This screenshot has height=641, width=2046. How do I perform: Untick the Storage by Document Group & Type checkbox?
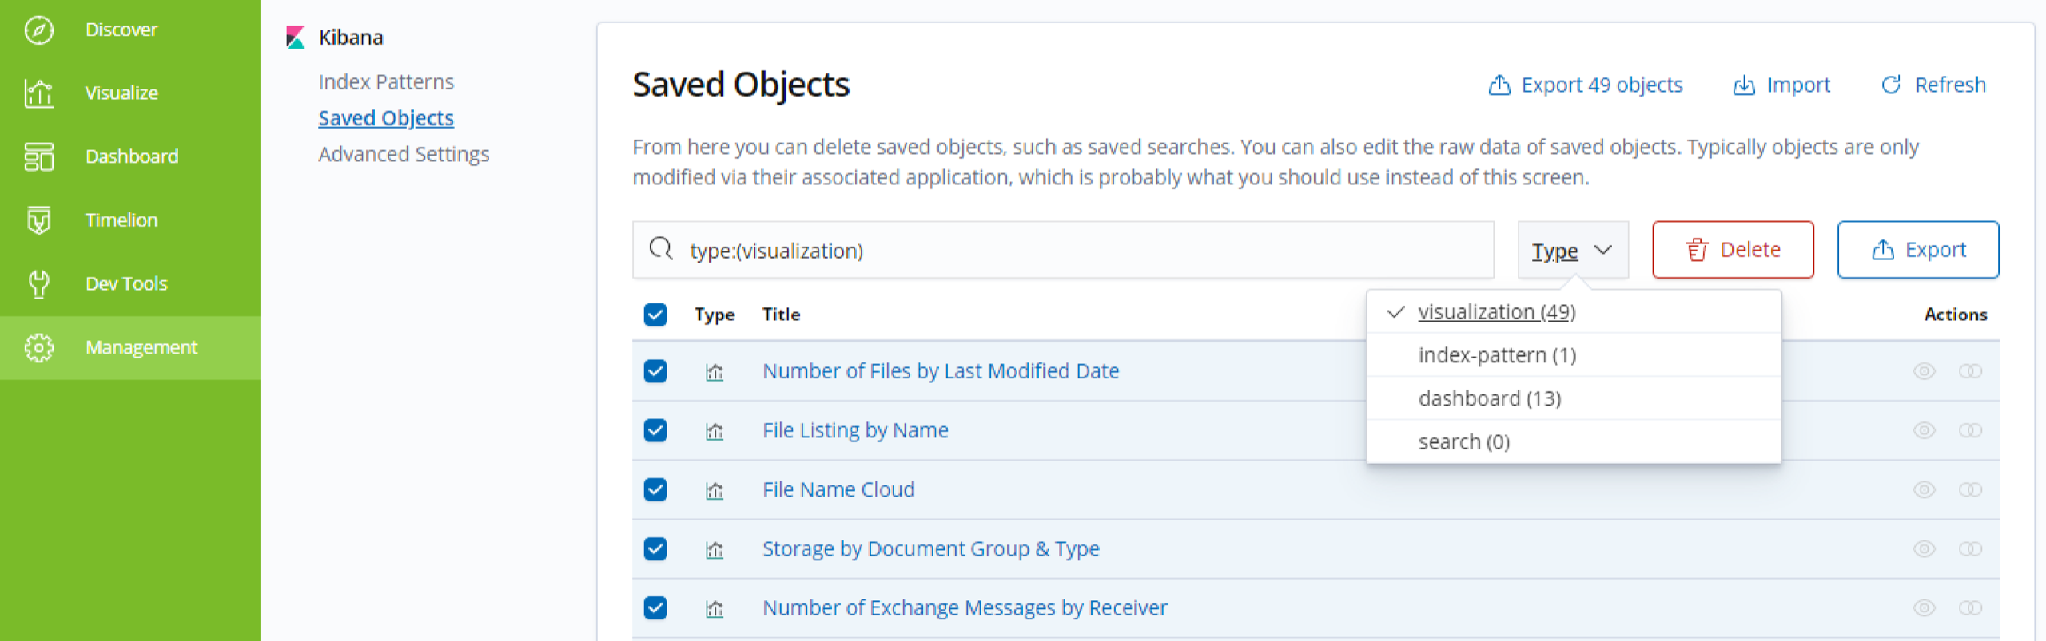coord(655,548)
